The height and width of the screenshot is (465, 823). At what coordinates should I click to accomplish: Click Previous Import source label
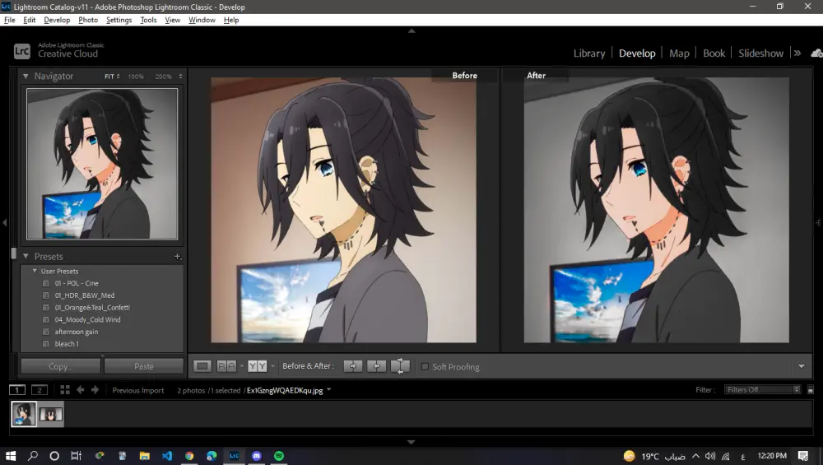click(x=138, y=390)
